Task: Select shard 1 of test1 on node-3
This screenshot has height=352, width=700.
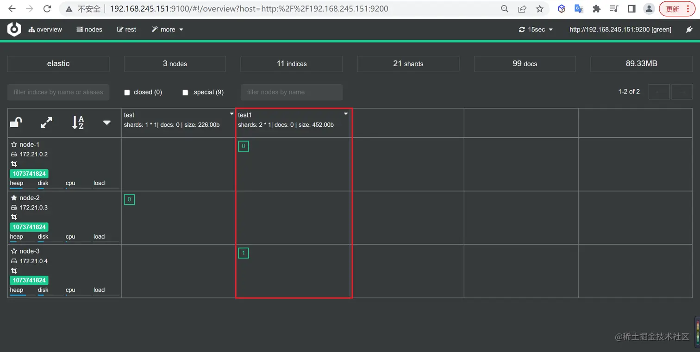Action: tap(244, 253)
